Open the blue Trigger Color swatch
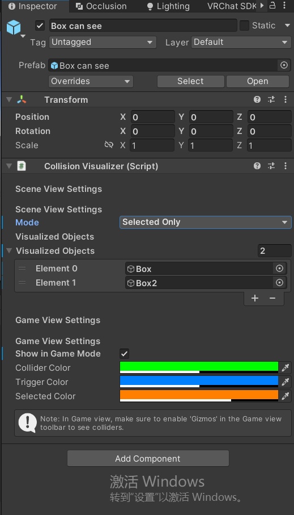This screenshot has width=294, height=515. pos(199,382)
